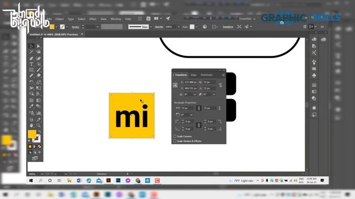Select the Eraser tool
The height and width of the screenshot is (199, 355).
[38, 76]
